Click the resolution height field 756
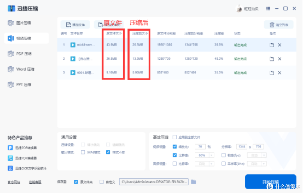The width and height of the screenshot is (303, 193). click(x=258, y=147)
